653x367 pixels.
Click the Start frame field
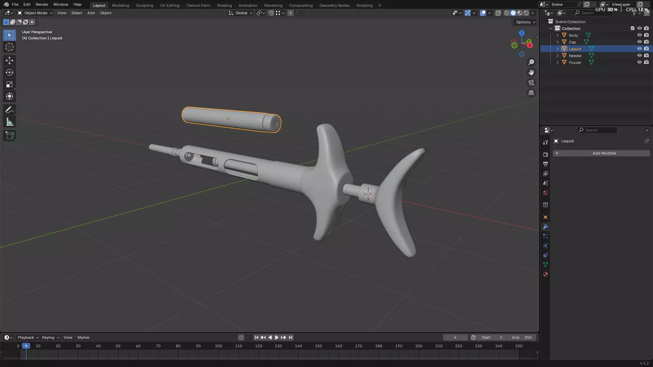tap(492, 337)
